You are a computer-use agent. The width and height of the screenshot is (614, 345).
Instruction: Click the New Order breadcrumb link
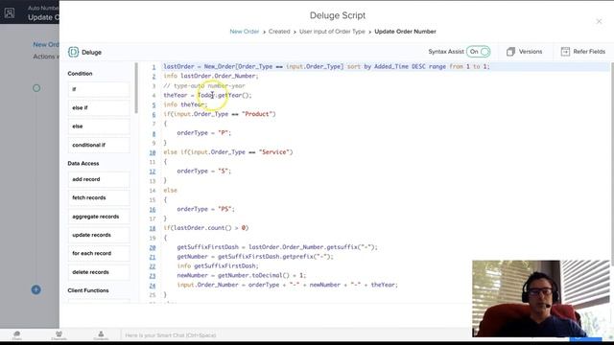tap(245, 32)
